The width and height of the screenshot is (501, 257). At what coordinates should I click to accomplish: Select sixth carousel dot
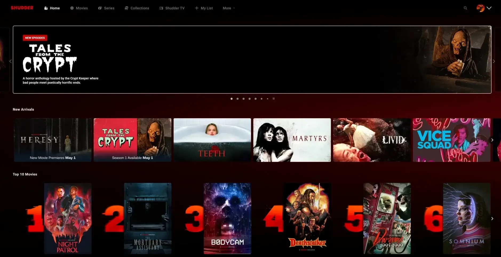[261, 99]
